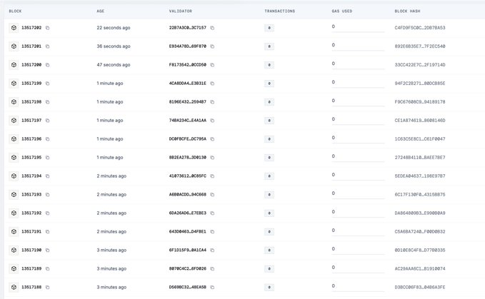Open block 13517199 details
This screenshot has width=485, height=299.
click(x=31, y=83)
